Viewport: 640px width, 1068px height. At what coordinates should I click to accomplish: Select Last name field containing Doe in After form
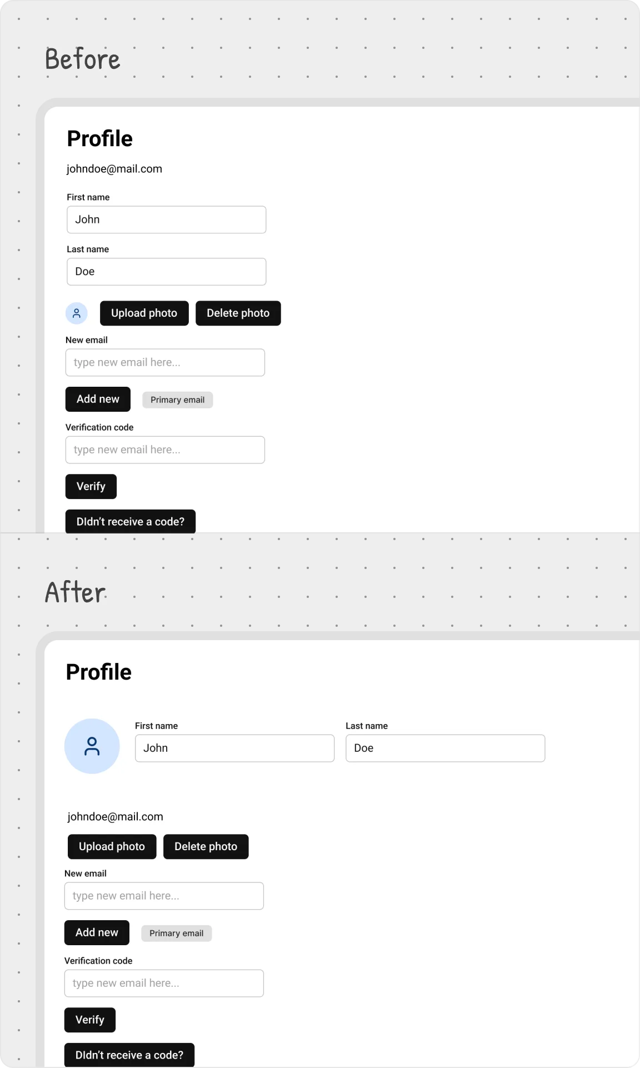pos(445,748)
